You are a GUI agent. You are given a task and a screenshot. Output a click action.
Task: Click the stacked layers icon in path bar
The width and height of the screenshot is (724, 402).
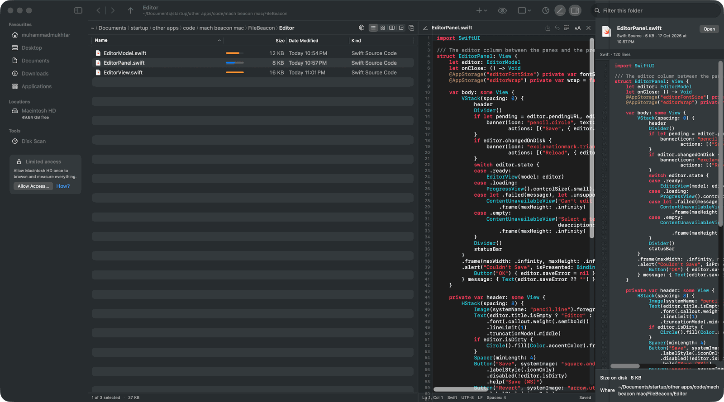[x=362, y=28]
